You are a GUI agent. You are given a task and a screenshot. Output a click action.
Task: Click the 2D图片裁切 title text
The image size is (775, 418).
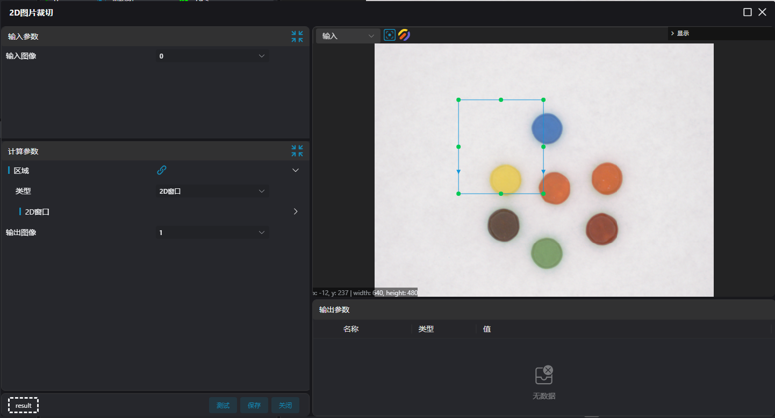[31, 12]
